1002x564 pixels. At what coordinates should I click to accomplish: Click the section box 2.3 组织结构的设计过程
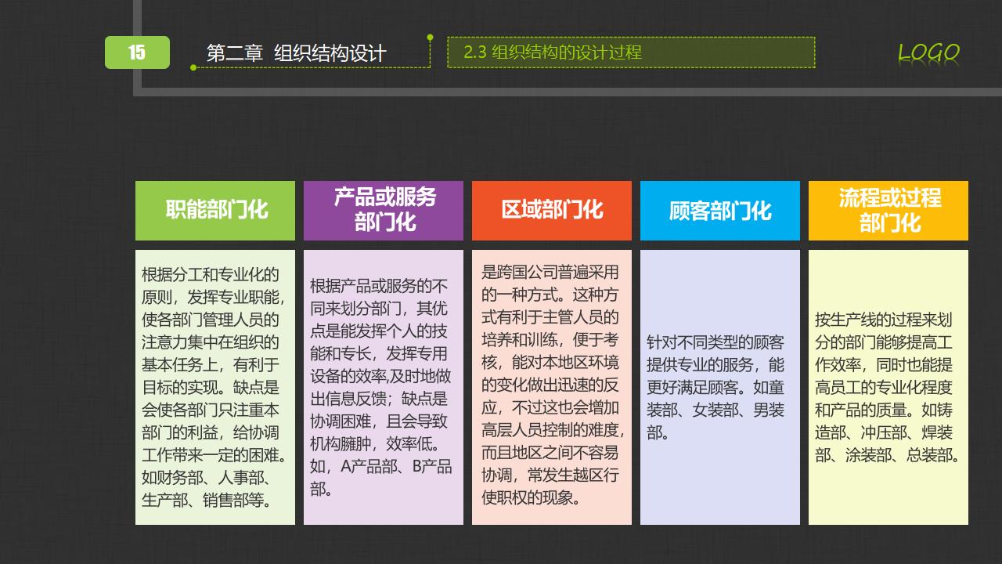click(631, 52)
